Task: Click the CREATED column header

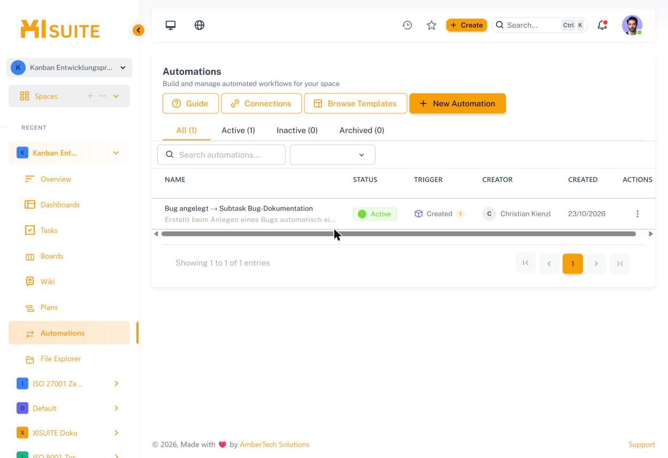Action: point(583,180)
